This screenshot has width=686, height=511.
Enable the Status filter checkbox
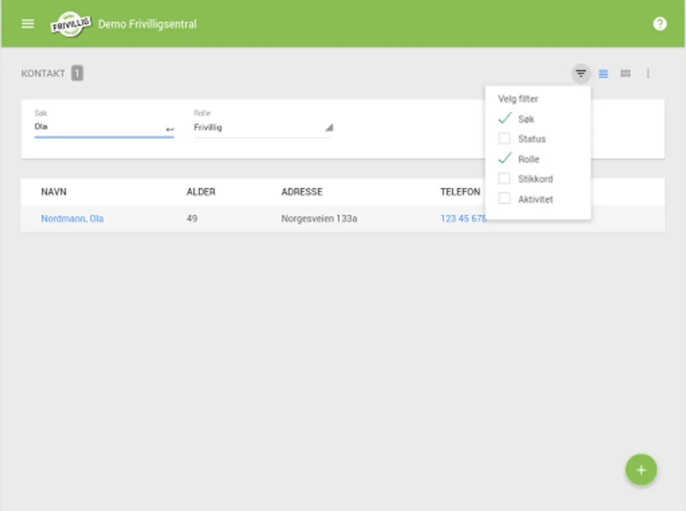pos(504,139)
